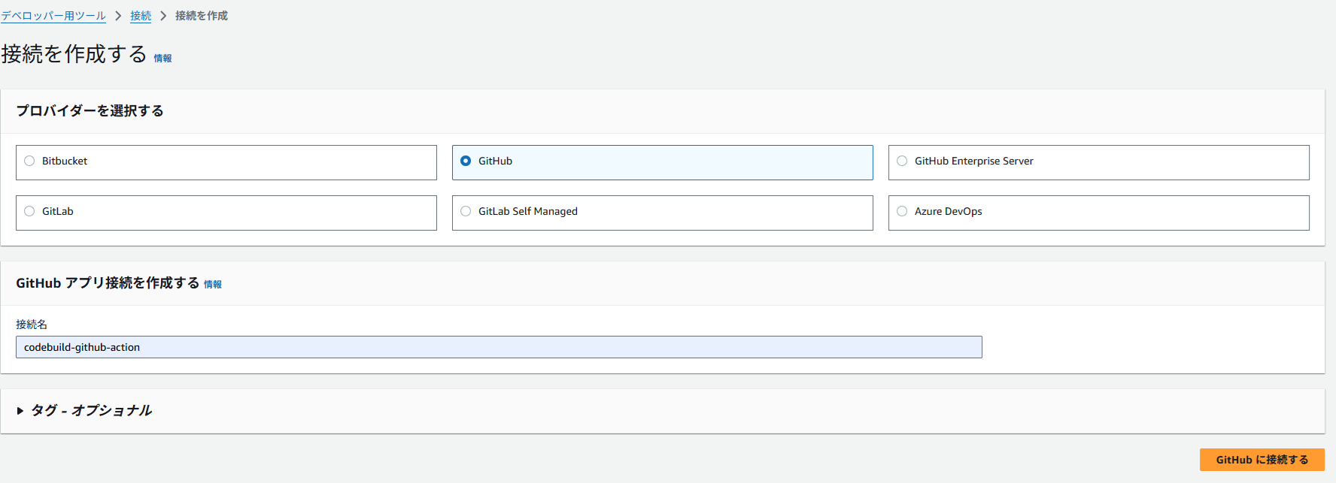
Task: Choose GitHub Enterprise Server provider option
Action: (902, 161)
